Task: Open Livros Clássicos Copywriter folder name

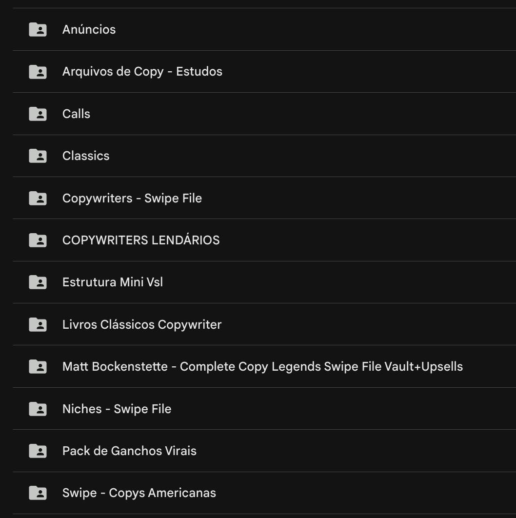Action: click(x=141, y=325)
